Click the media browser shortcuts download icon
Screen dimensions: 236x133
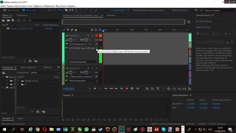(x=4, y=73)
